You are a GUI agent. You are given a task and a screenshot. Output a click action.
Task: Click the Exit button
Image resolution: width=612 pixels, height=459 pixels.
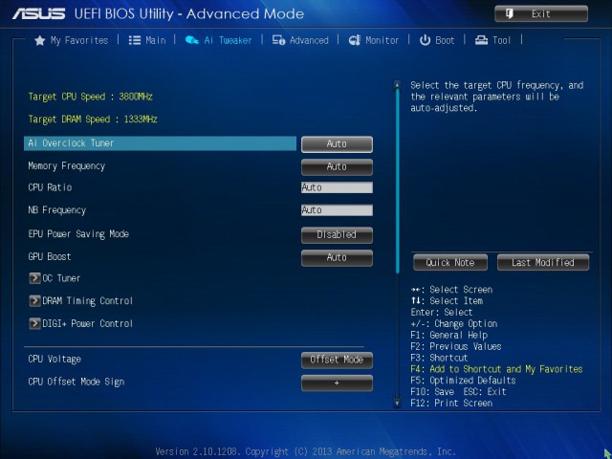pyautogui.click(x=541, y=14)
